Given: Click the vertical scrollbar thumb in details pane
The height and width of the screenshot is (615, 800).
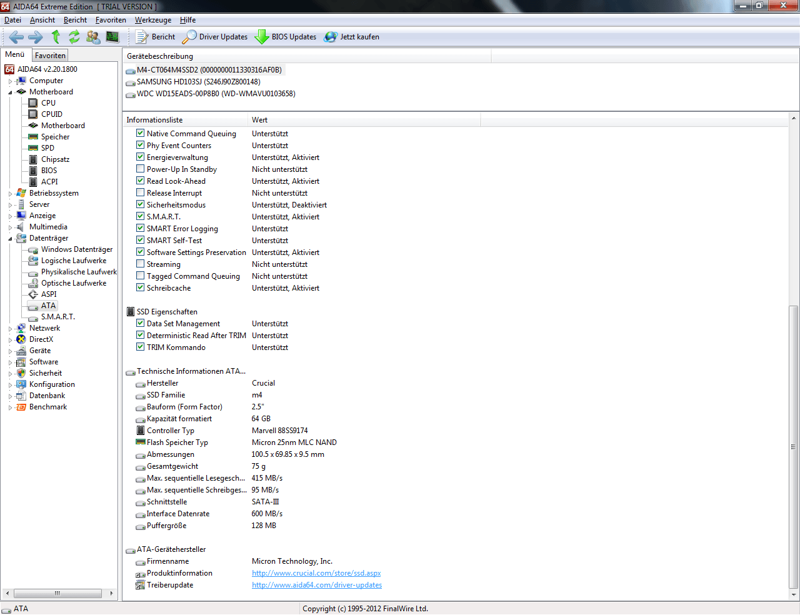Looking at the screenshot, I should [x=793, y=446].
